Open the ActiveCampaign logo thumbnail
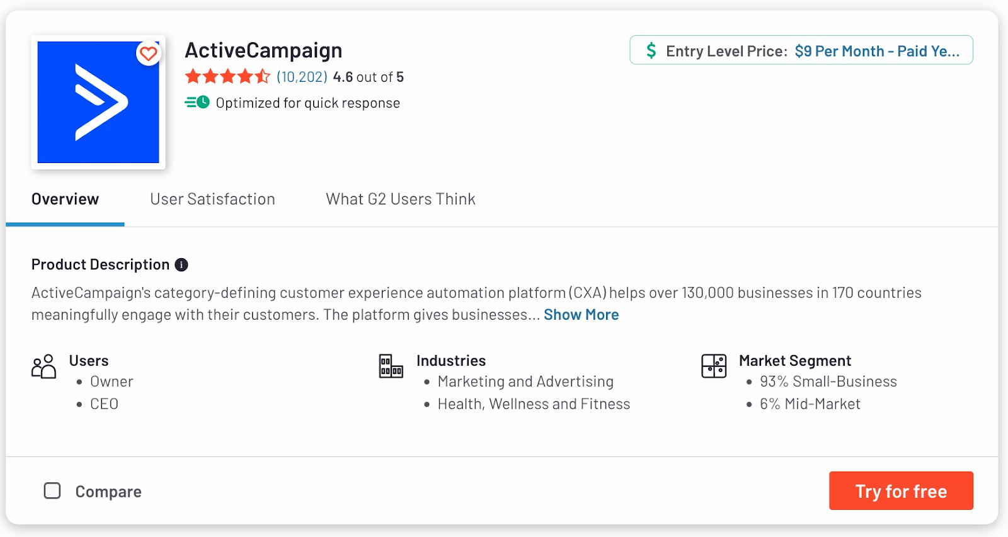Image resolution: width=1008 pixels, height=537 pixels. [x=98, y=102]
